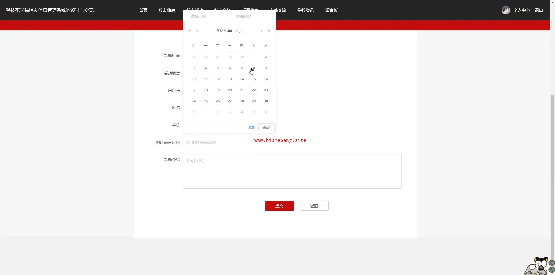
Task: Choose March 23 in the calendar
Action: pyautogui.click(x=266, y=90)
